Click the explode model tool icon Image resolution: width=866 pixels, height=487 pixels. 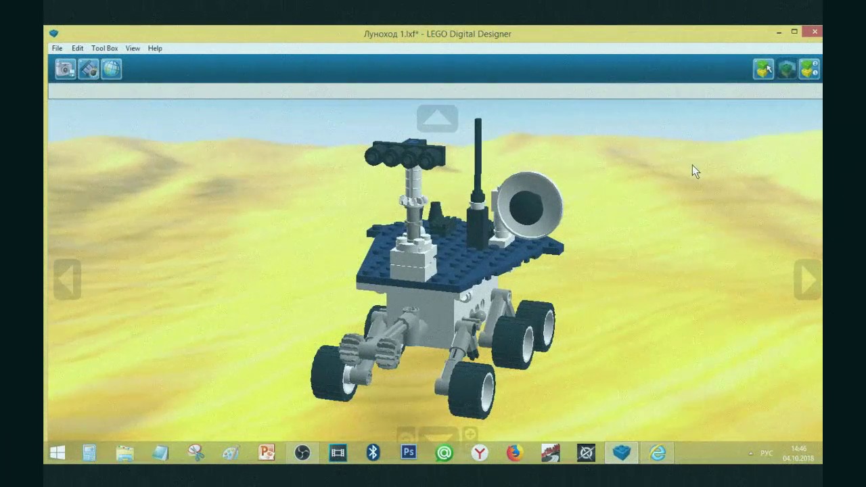point(88,69)
